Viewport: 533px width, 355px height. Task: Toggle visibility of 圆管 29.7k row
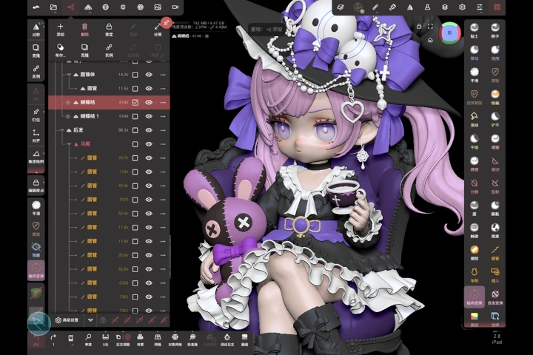pyautogui.click(x=149, y=158)
